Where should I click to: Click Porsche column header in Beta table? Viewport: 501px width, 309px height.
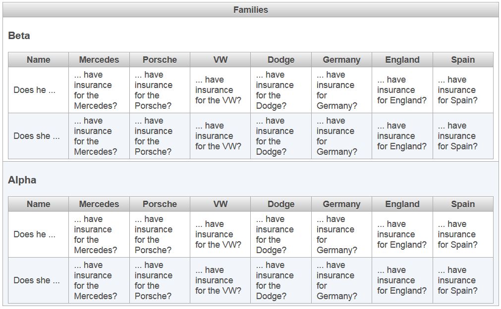click(160, 60)
